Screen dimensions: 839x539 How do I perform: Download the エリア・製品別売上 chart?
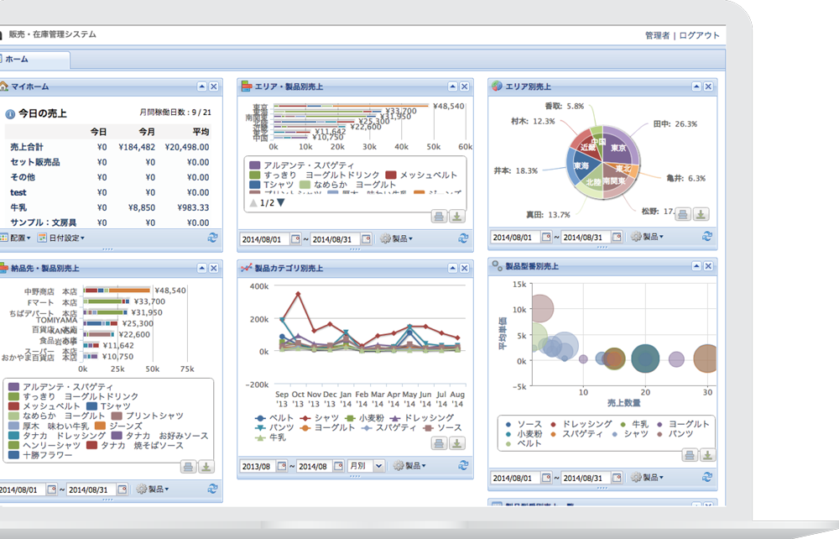457,217
